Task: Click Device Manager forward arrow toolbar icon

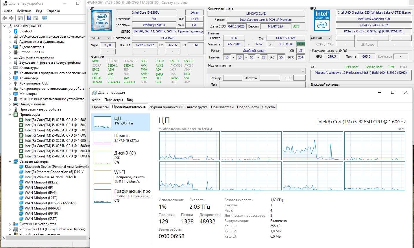Action: coord(11,18)
